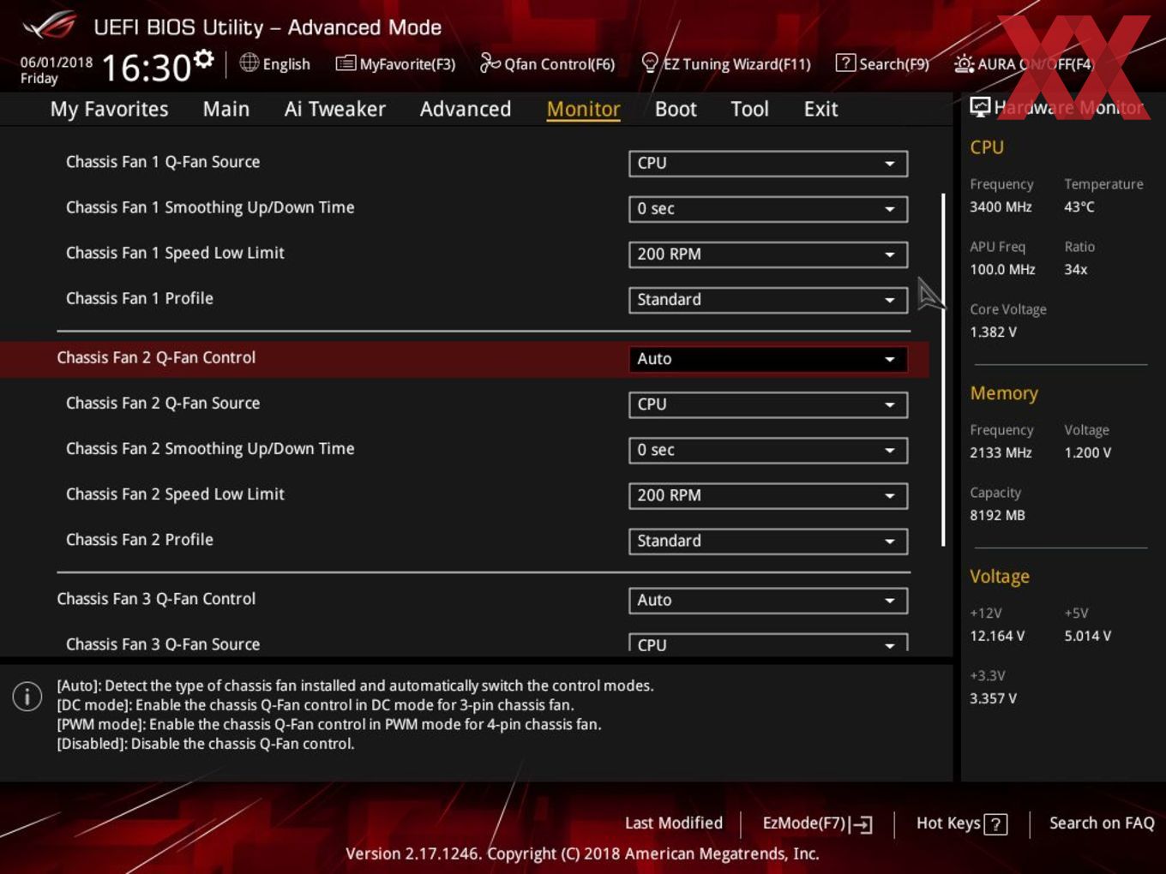The width and height of the screenshot is (1166, 874).
Task: Select the Chassis Fan 2 Q-Fan Control row label
Action: click(x=156, y=357)
